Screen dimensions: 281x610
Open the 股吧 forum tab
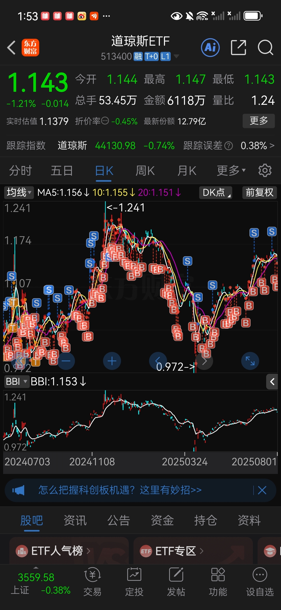32,521
